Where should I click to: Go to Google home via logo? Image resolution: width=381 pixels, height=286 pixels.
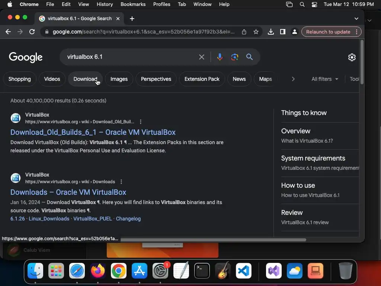(x=26, y=57)
